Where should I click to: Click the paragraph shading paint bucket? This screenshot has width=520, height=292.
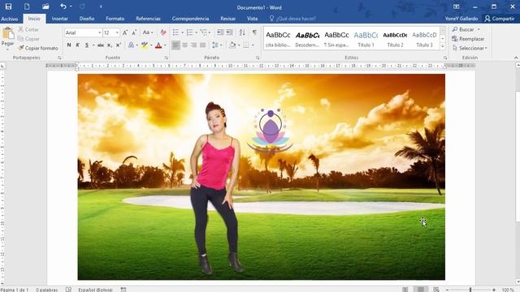232,45
